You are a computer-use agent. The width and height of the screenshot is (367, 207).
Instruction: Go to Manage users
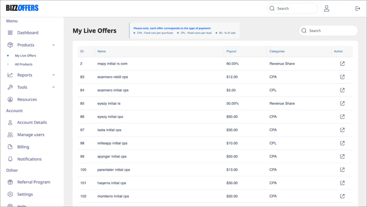[x=31, y=135]
